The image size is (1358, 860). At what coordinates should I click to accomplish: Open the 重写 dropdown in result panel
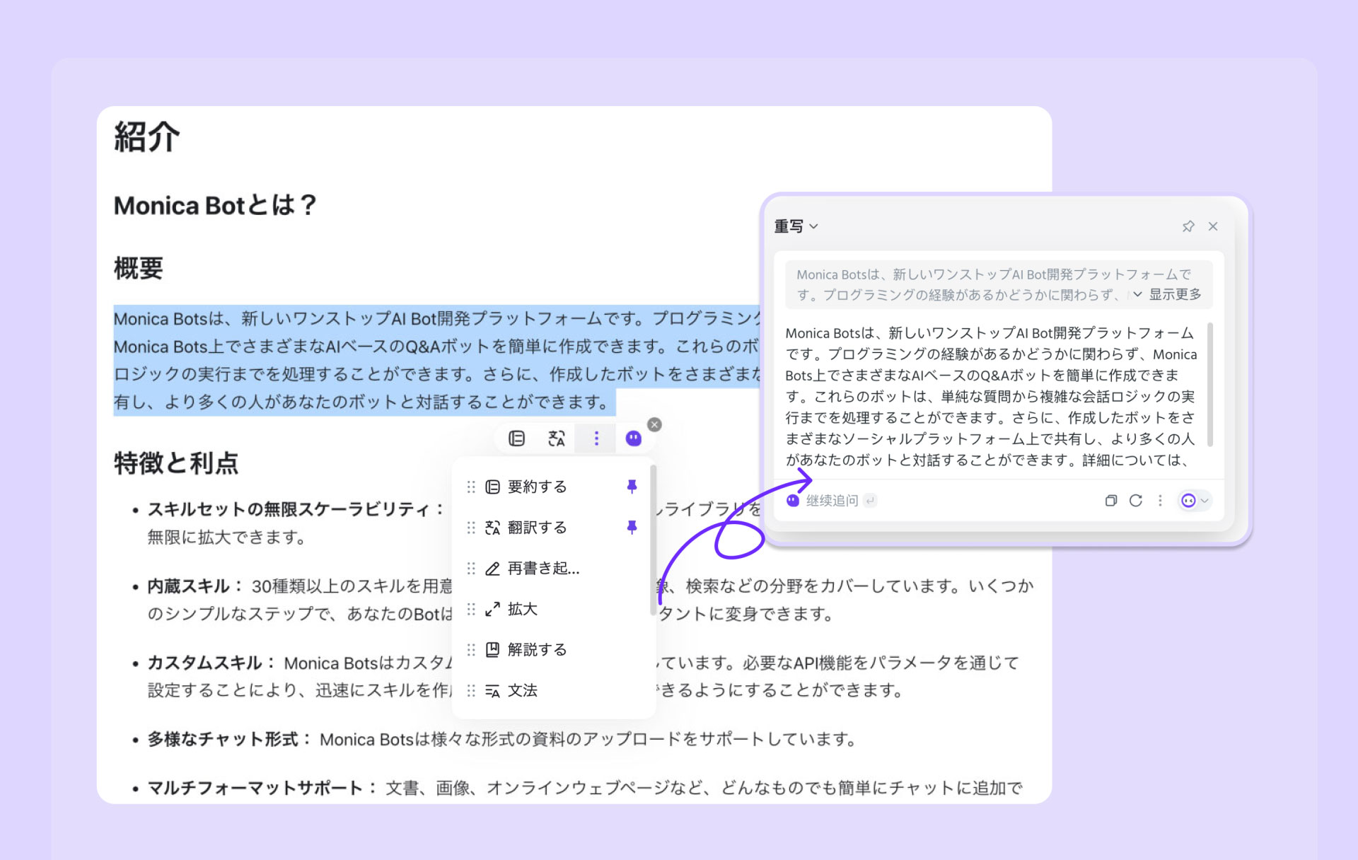pyautogui.click(x=796, y=226)
